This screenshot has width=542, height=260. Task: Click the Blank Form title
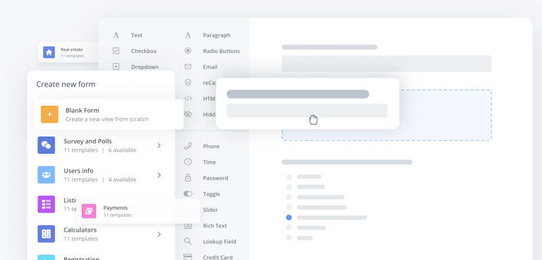[82, 110]
